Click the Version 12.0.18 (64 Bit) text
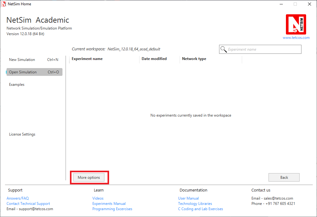Image resolution: width=317 pixels, height=217 pixels. (25, 34)
